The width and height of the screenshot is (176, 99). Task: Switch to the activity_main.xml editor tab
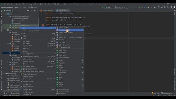(47, 10)
